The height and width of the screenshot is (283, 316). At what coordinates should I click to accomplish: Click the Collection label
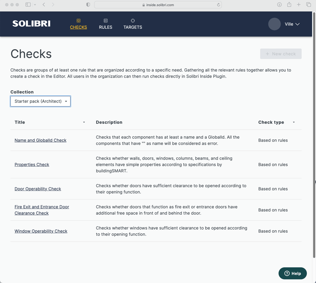22,92
